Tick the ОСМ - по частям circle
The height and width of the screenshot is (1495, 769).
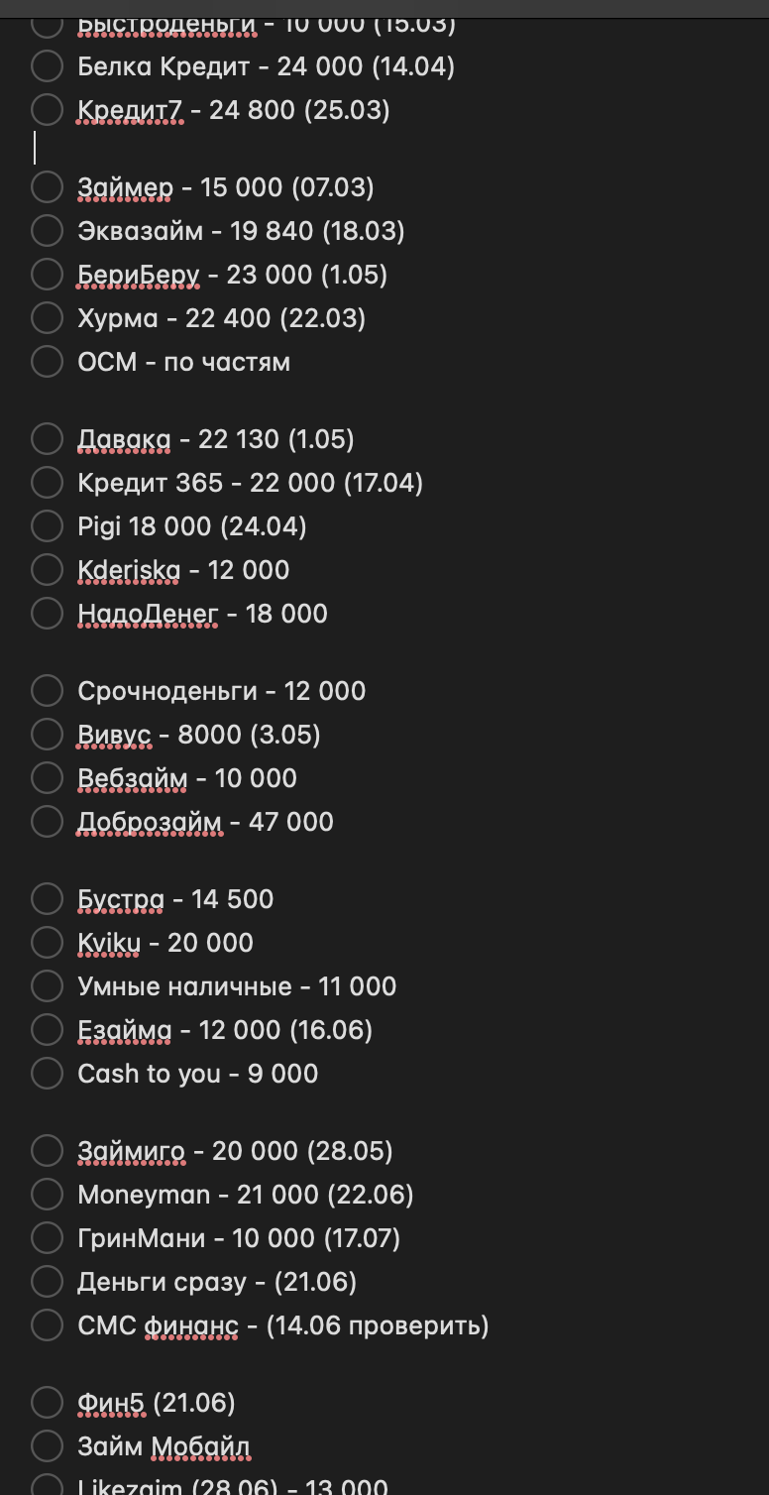pos(47,362)
